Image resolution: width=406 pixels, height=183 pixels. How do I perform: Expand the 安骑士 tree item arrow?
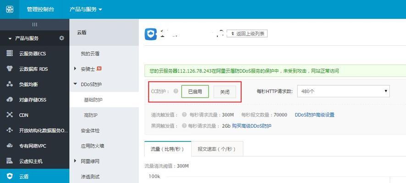(75, 69)
